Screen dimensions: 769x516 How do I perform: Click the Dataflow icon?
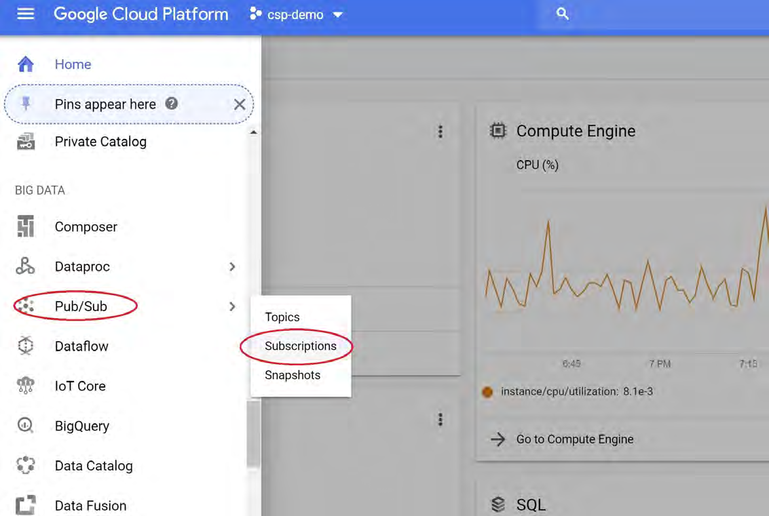(26, 346)
